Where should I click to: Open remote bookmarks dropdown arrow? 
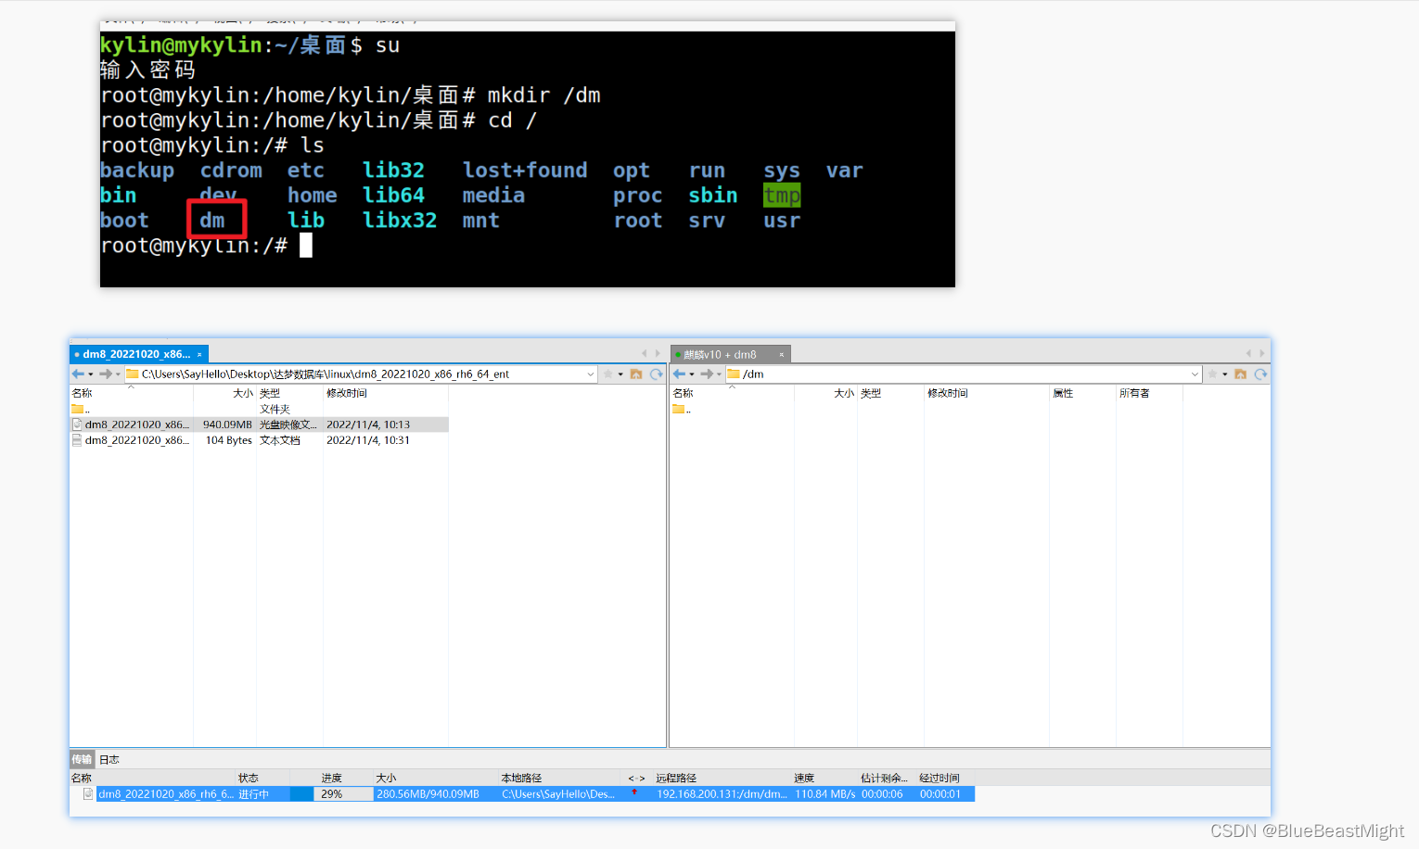(1225, 374)
